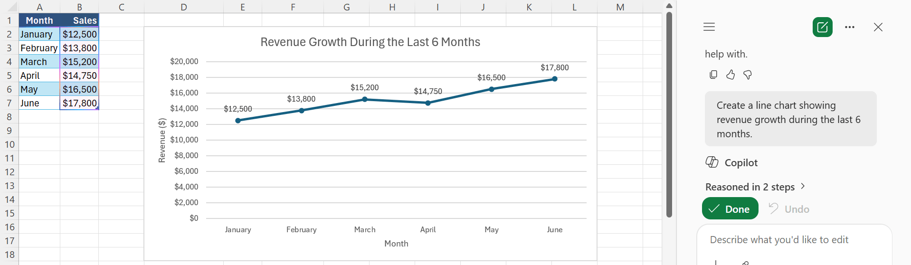Select the row 8 header
This screenshot has width=911, height=265.
coord(9,117)
